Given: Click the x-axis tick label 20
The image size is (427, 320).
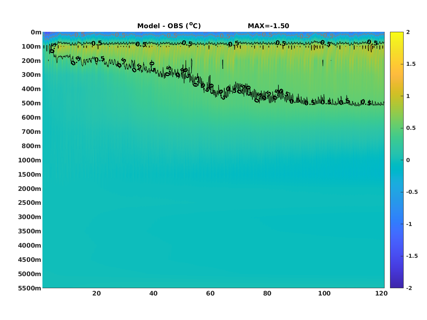Looking at the screenshot, I should [97, 293].
